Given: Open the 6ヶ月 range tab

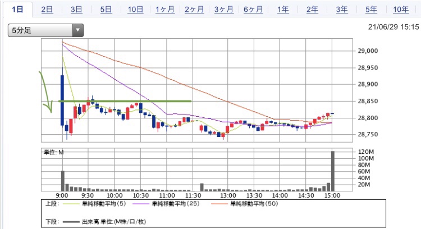Looking at the screenshot, I should [x=253, y=10].
